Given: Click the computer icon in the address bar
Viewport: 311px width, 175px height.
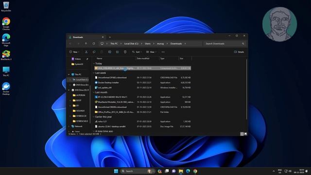Looking at the screenshot, I should pyautogui.click(x=102, y=44).
